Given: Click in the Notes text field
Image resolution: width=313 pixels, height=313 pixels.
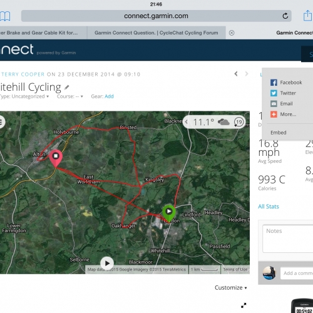Looking at the screenshot, I should tap(288, 239).
